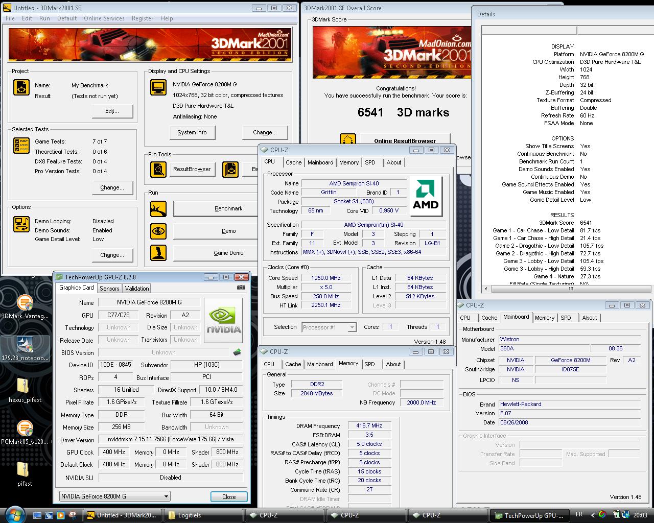The width and height of the screenshot is (654, 523).
Task: Click the 6541 3D marks score text
Action: pos(403,112)
